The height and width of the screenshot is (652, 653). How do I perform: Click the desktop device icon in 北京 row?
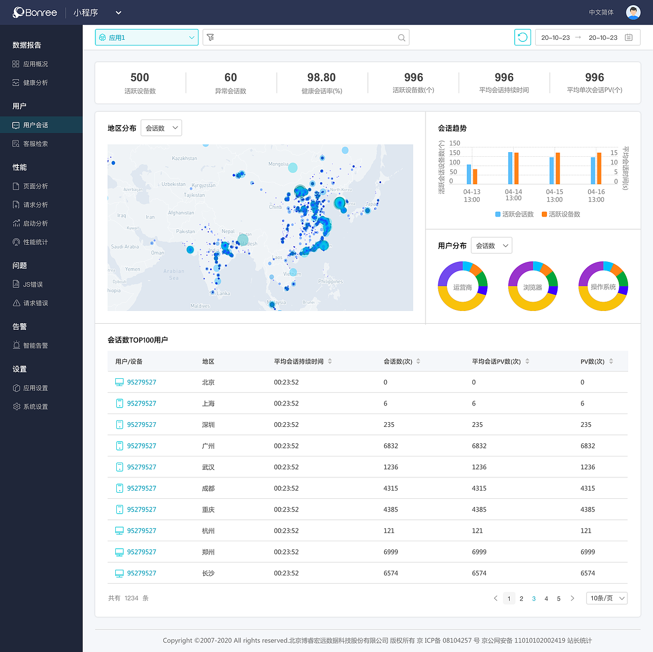pos(119,382)
